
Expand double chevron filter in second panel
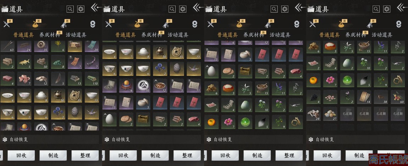click(195, 24)
